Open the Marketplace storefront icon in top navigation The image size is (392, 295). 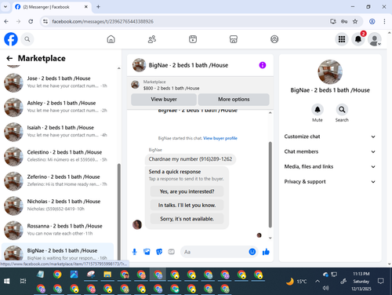click(x=234, y=39)
